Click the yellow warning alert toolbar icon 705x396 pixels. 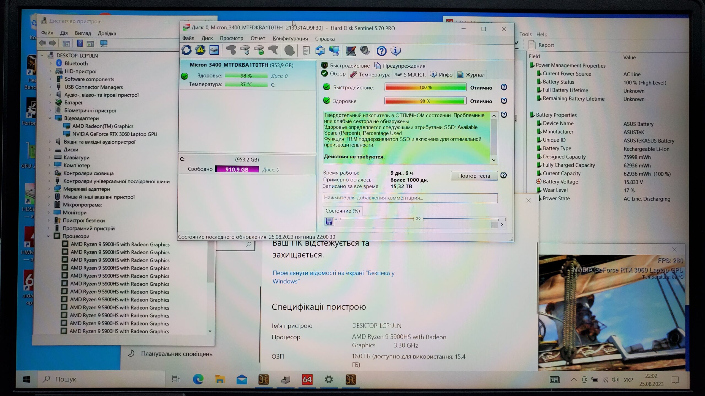click(200, 50)
